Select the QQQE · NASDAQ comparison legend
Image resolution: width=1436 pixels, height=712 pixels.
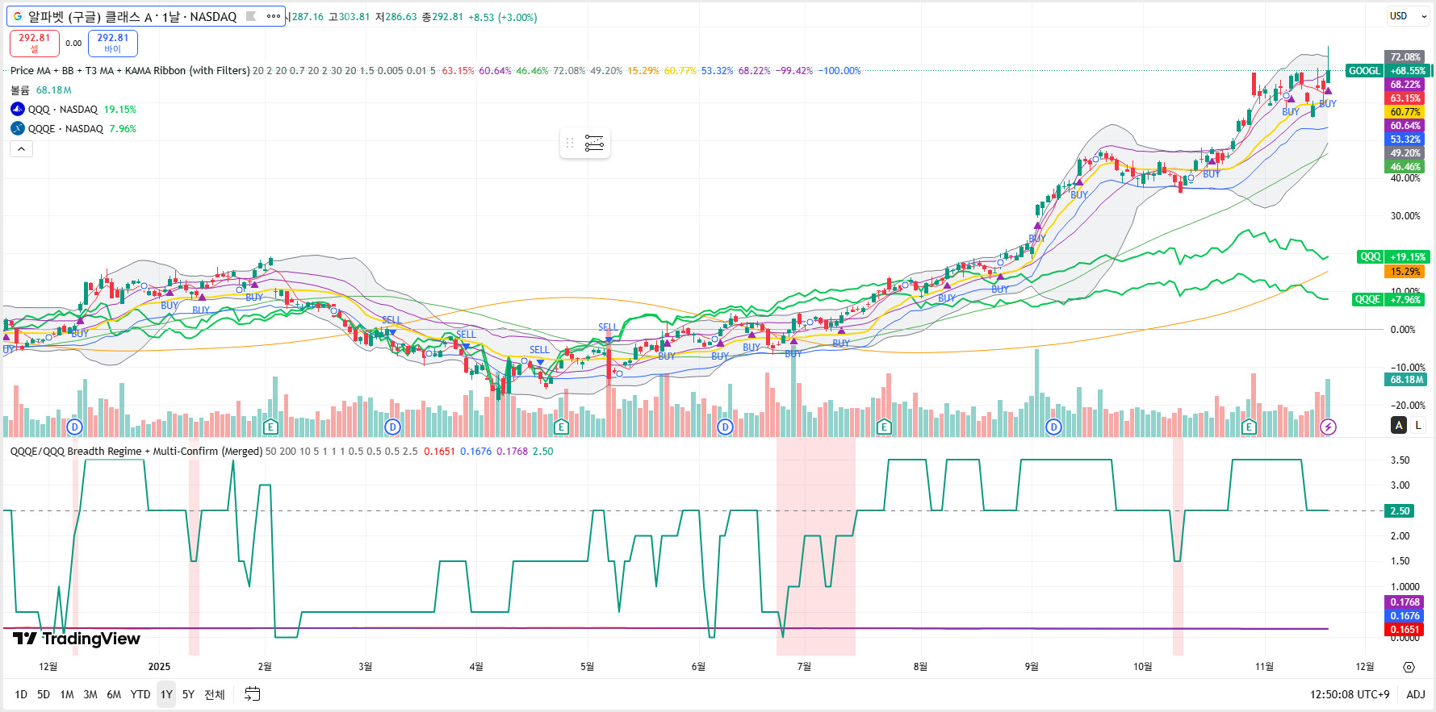click(66, 129)
